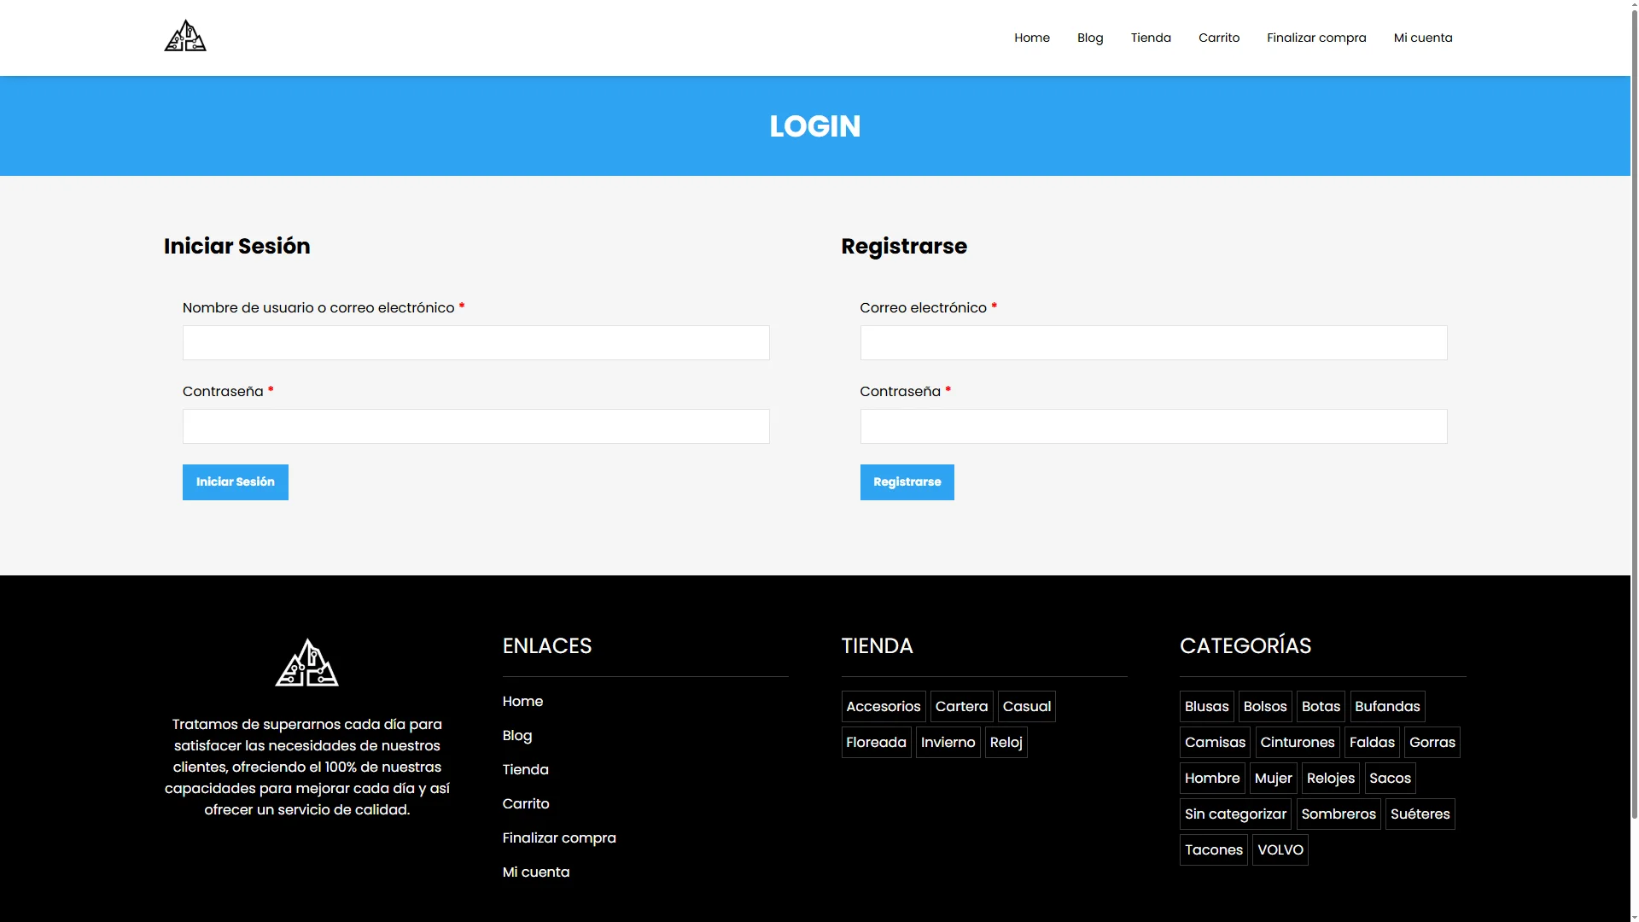Open the Mujer category
This screenshot has height=922, width=1639.
[x=1274, y=778]
